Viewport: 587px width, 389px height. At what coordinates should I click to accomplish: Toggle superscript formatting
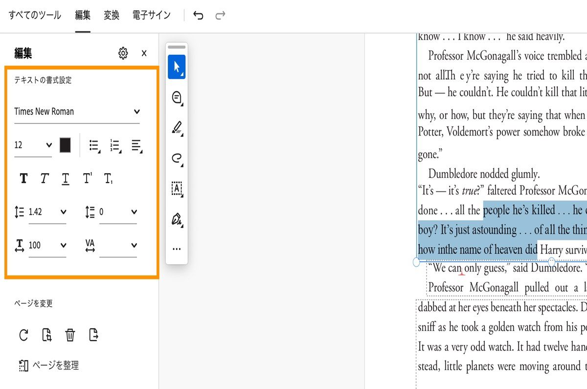tap(87, 178)
